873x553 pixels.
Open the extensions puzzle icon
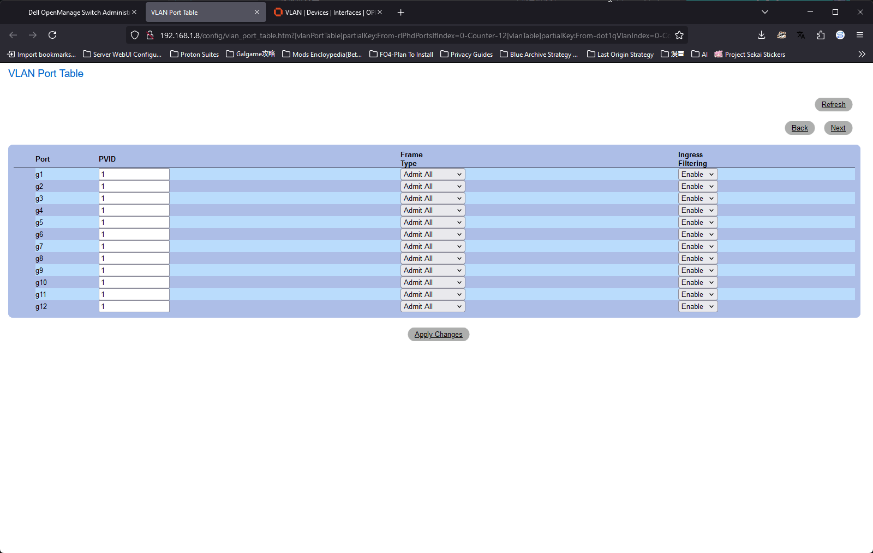tap(821, 35)
